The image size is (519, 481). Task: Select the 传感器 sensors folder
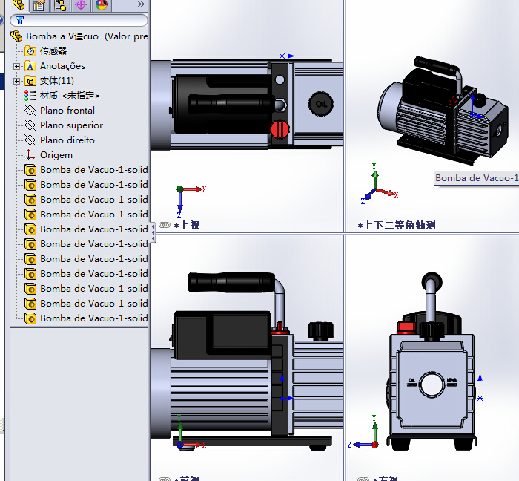click(x=46, y=51)
